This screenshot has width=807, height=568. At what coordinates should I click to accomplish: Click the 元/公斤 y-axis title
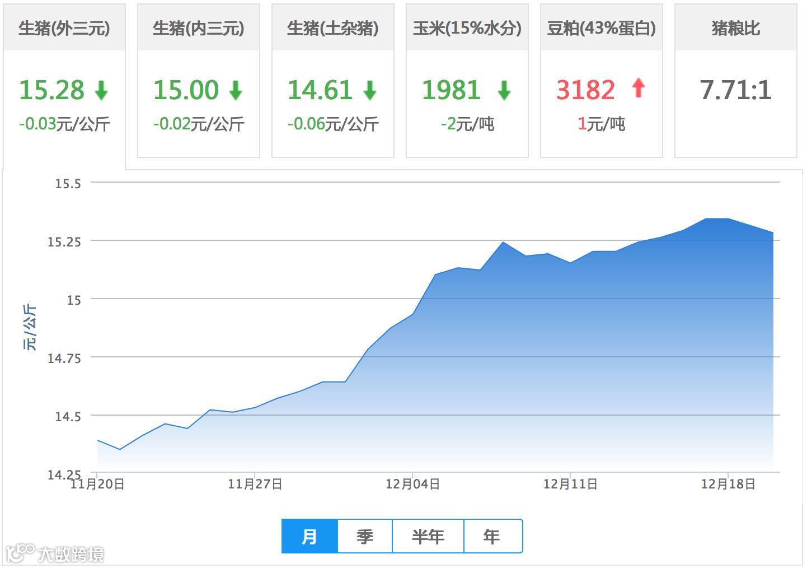(30, 328)
